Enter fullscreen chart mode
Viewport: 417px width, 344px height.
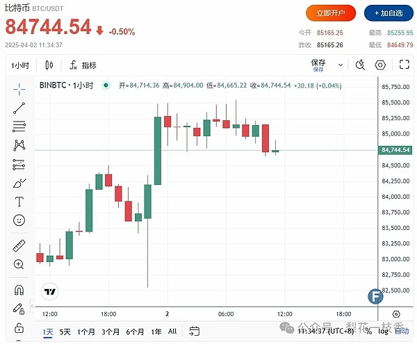coord(402,65)
